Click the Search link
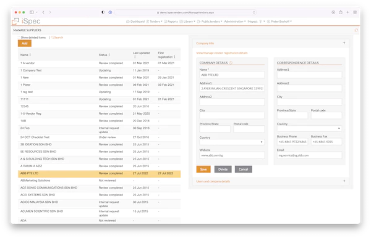Screen dimensions: 371x238 click(x=57, y=38)
